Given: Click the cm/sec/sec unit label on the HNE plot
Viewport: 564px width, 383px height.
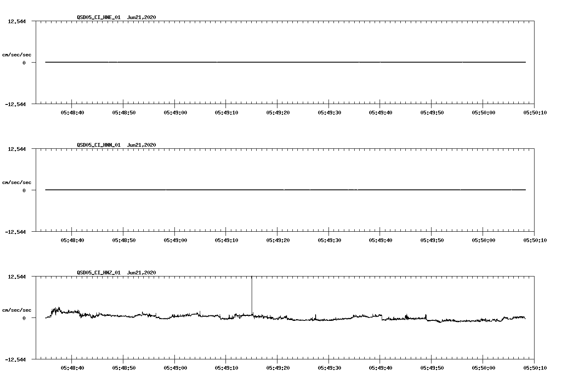Looking at the screenshot, I should coord(17,55).
